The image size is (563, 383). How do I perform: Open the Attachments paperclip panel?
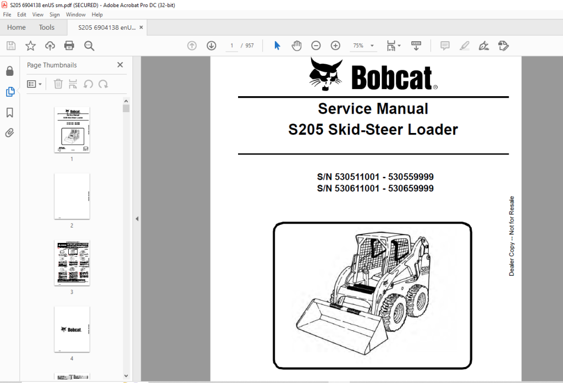[x=10, y=133]
